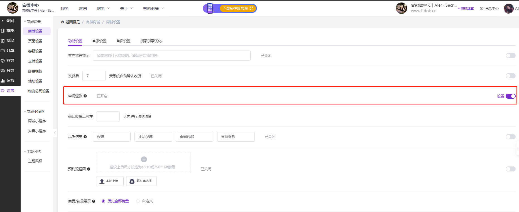Click the 素材库选择 button

(141, 181)
